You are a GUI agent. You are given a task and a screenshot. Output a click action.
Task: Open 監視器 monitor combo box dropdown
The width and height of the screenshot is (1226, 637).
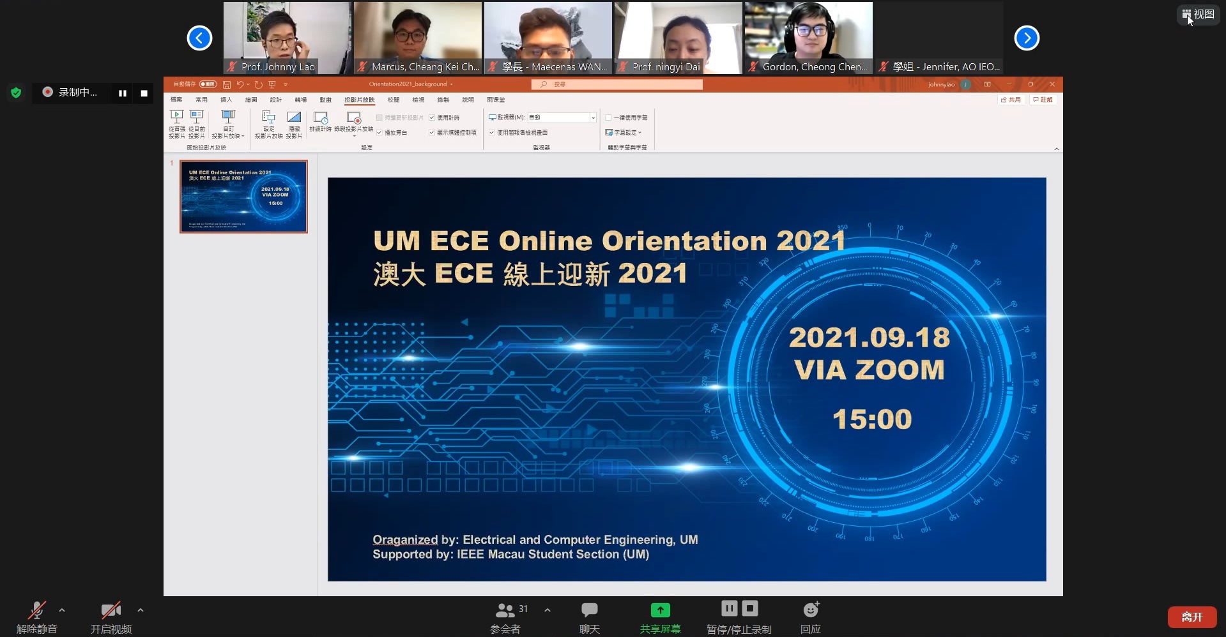coord(593,117)
